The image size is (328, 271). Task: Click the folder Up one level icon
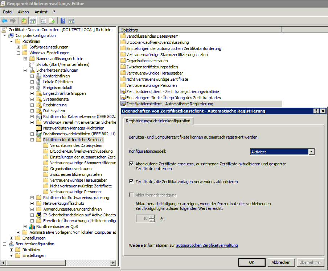(x=24, y=21)
